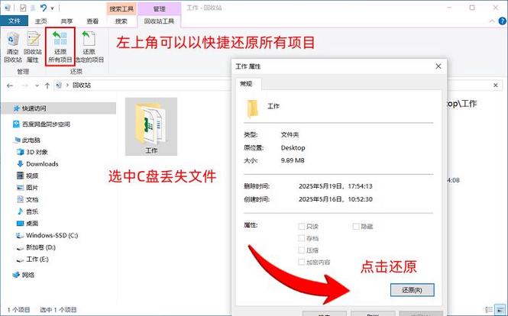Select the 回收站工具 ribbon tab
The width and height of the screenshot is (508, 316).
click(x=159, y=21)
